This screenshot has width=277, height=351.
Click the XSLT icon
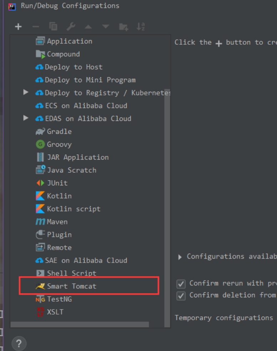[x=40, y=312]
